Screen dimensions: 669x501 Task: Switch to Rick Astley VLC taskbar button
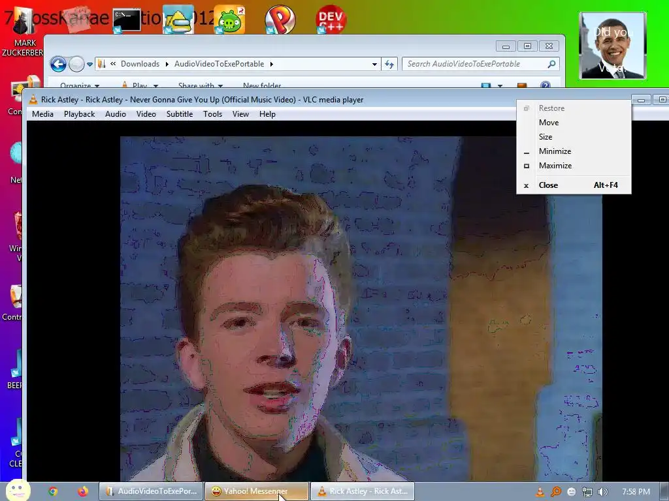tap(362, 491)
